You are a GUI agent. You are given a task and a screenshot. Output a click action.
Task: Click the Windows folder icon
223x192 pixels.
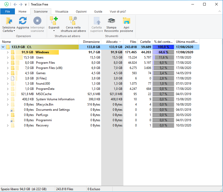[13, 52]
